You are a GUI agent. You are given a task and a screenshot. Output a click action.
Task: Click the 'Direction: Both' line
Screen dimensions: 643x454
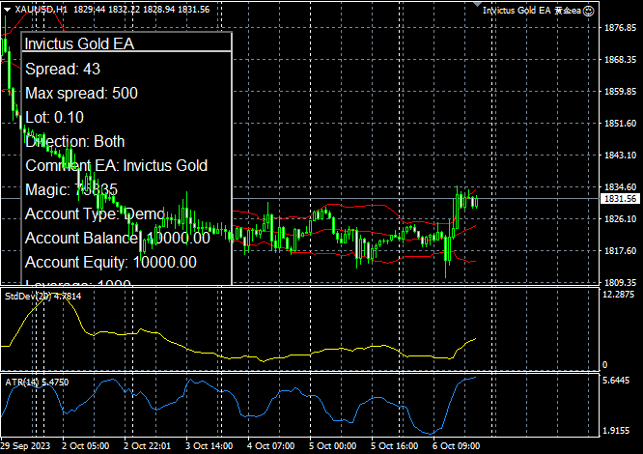pyautogui.click(x=75, y=141)
